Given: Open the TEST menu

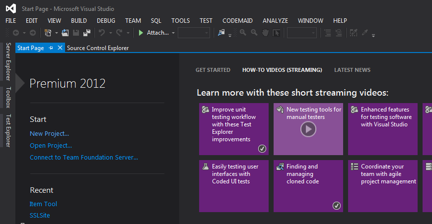Looking at the screenshot, I should [x=206, y=21].
